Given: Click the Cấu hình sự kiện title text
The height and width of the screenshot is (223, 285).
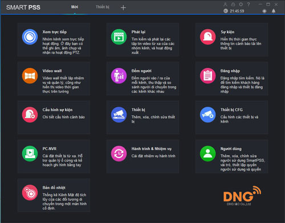Looking at the screenshot, I should point(58,110).
